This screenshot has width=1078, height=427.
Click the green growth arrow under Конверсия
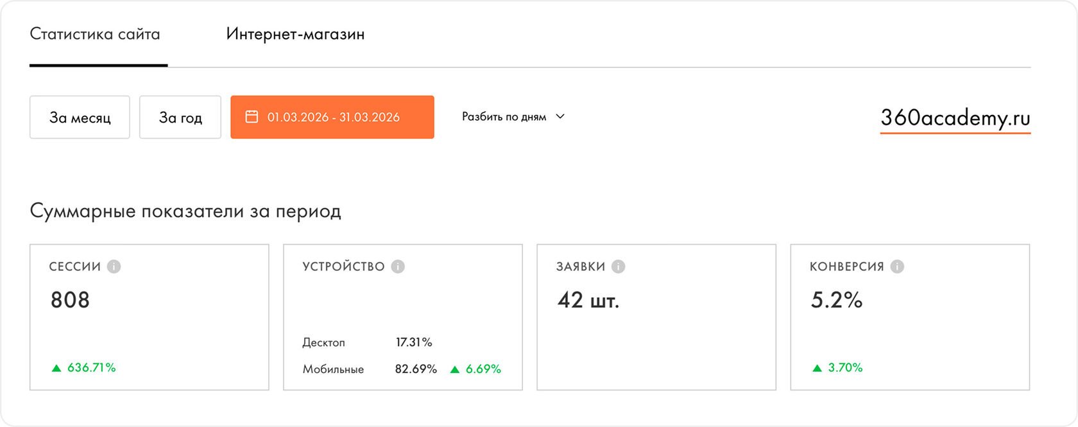click(x=817, y=368)
